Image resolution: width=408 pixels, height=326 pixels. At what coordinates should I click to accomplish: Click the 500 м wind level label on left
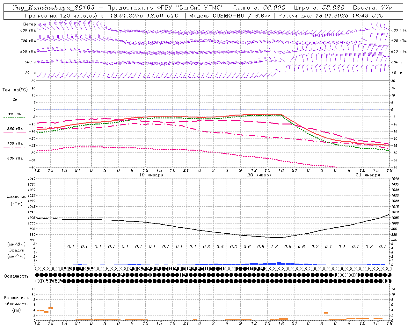[30, 62]
